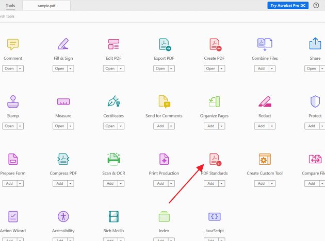Switch to the sample.pdf tab
Viewport: 325px width, 241px height.
(x=46, y=6)
